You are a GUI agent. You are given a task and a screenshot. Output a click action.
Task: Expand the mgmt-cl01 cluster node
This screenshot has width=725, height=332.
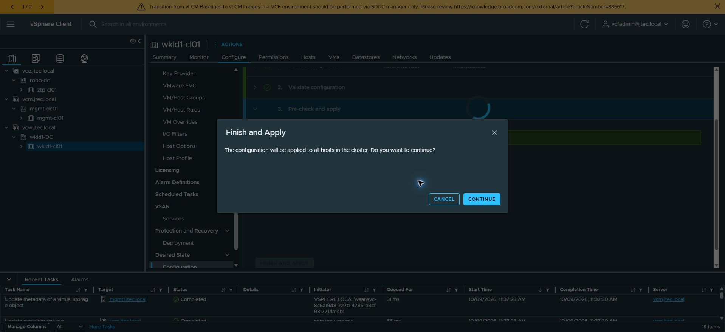[x=22, y=118]
